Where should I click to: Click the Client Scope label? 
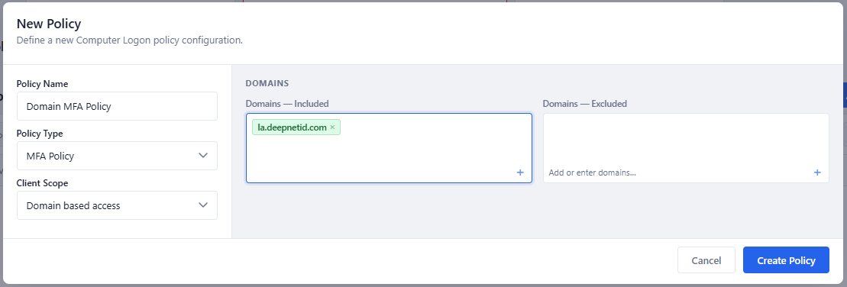42,183
